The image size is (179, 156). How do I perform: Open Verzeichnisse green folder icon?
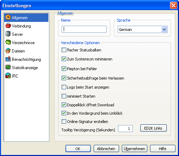(x=8, y=42)
